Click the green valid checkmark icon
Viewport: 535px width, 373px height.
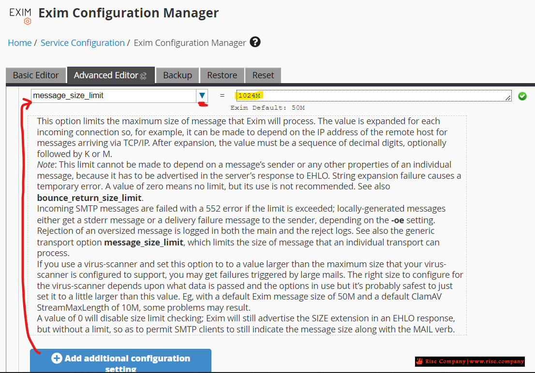pyautogui.click(x=522, y=96)
